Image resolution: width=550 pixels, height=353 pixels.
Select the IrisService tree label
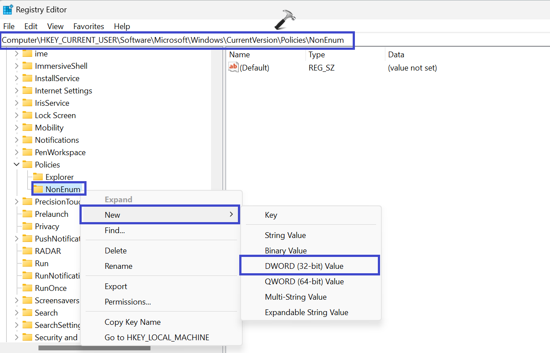[x=52, y=103]
